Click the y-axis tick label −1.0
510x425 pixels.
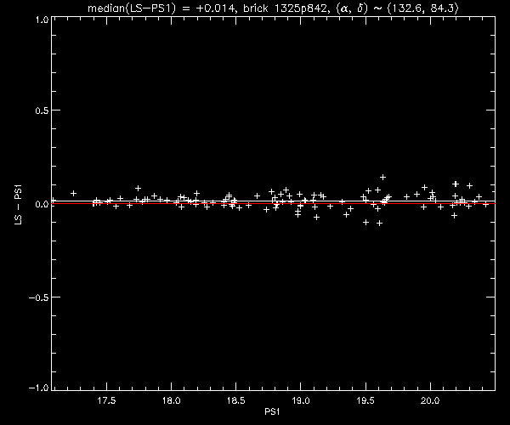[x=38, y=388]
